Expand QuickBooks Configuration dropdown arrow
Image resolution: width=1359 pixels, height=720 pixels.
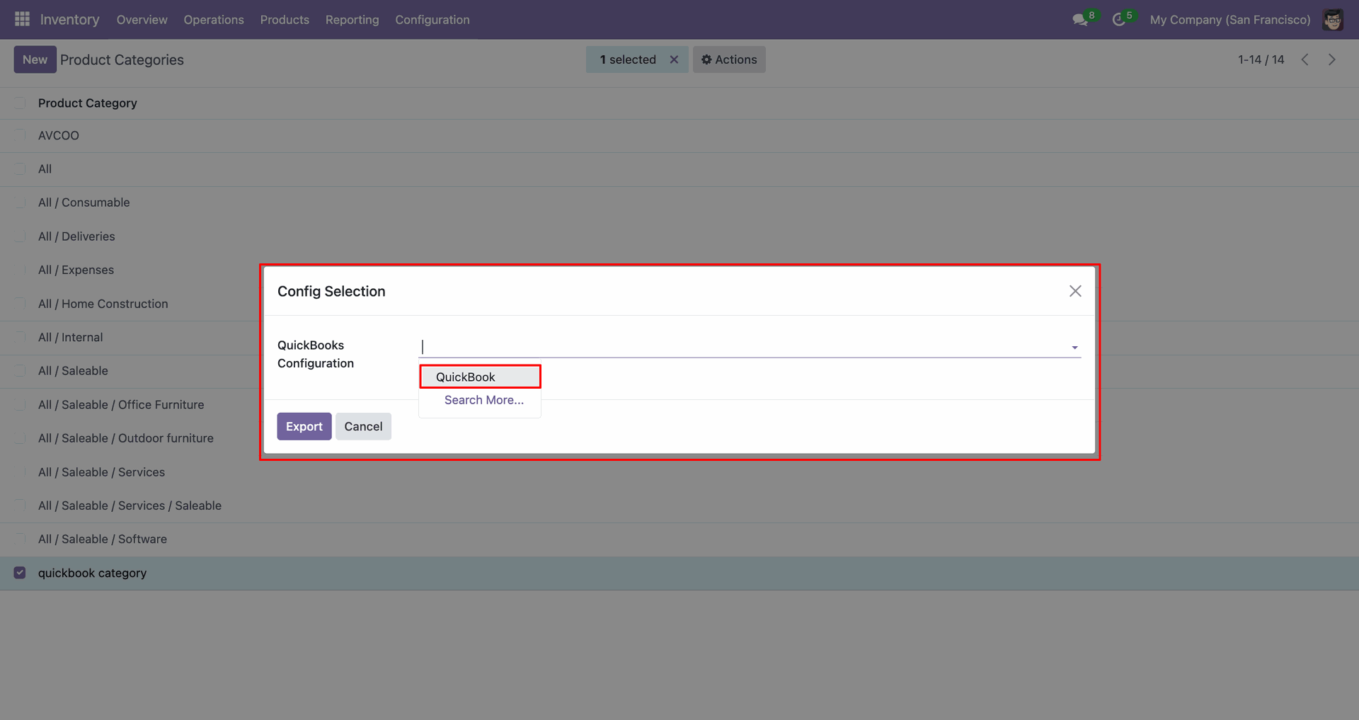click(1074, 347)
